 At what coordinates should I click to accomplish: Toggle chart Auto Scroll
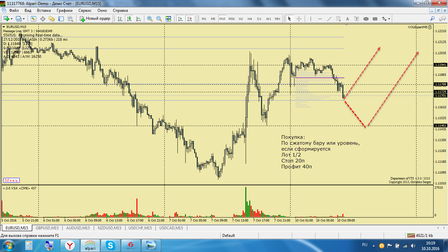tap(180, 19)
